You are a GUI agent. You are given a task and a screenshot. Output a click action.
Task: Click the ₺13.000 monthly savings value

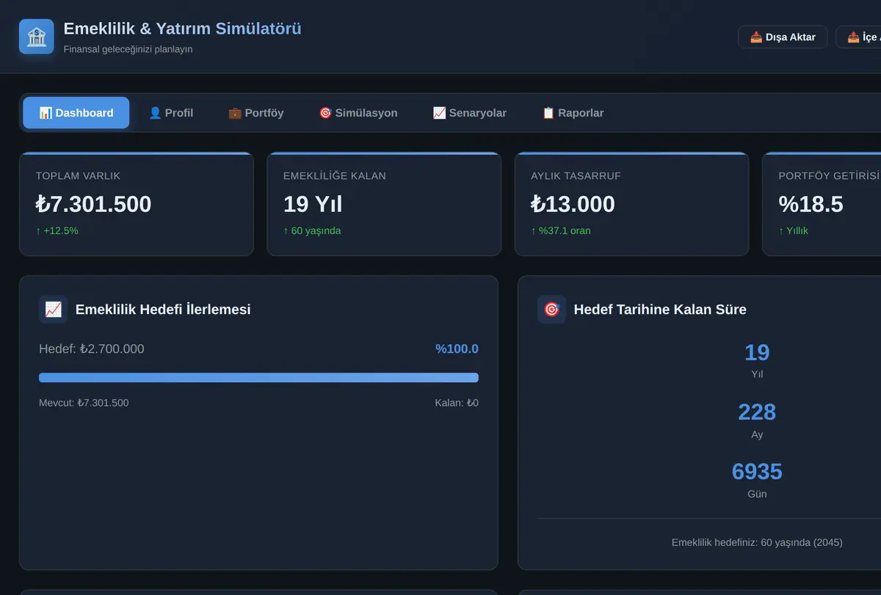(573, 204)
